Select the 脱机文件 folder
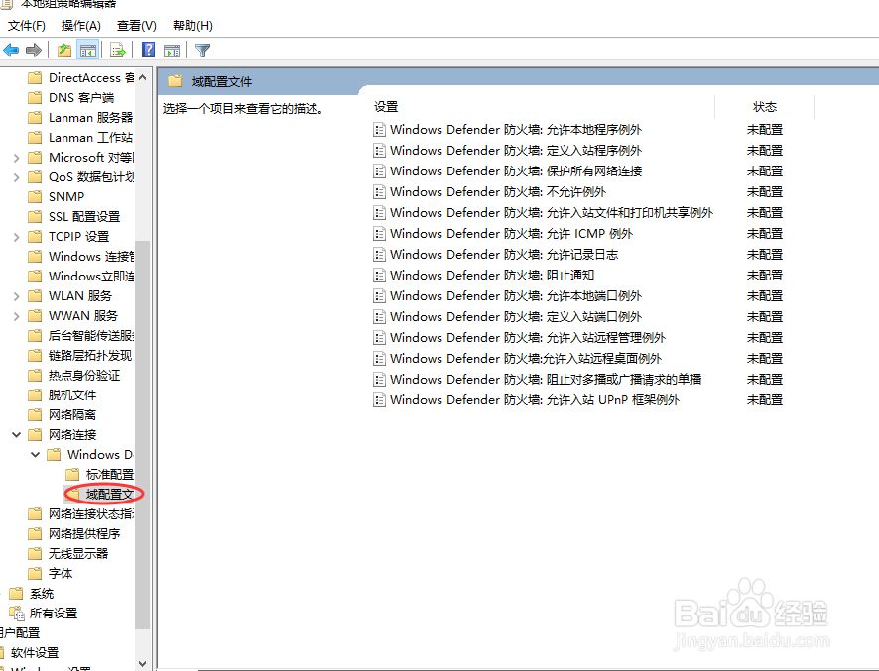879x671 pixels. pos(62,394)
